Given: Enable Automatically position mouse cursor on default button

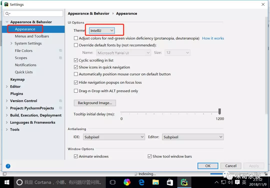Looking at the screenshot, I should point(76,74).
